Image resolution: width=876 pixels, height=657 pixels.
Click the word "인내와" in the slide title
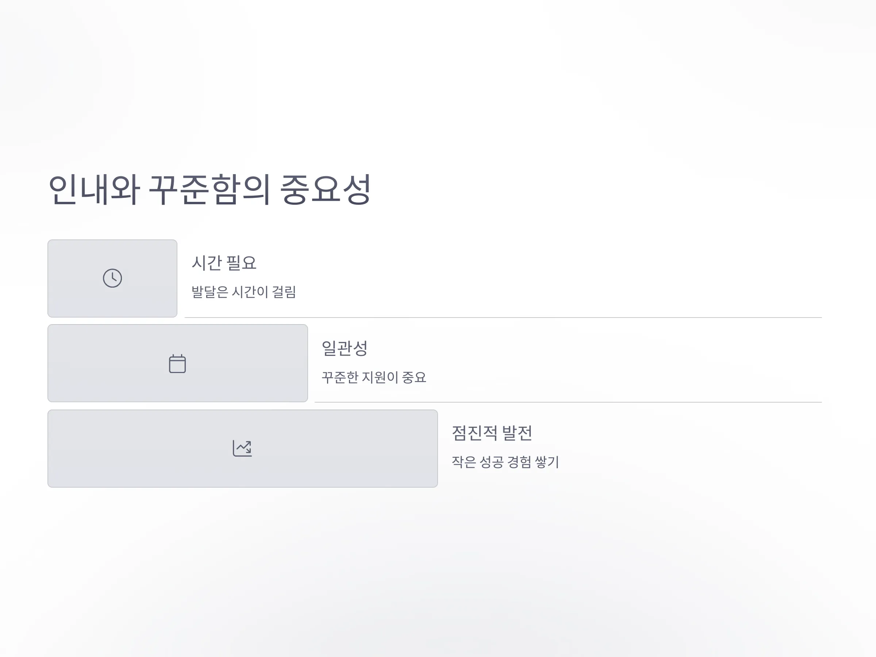(94, 189)
